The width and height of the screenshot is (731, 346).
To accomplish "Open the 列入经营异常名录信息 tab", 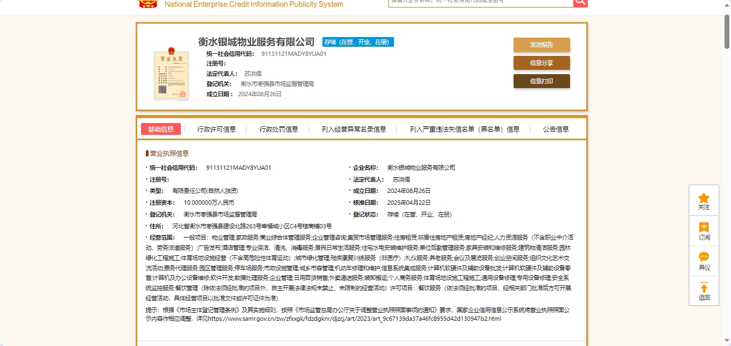I will 354,129.
